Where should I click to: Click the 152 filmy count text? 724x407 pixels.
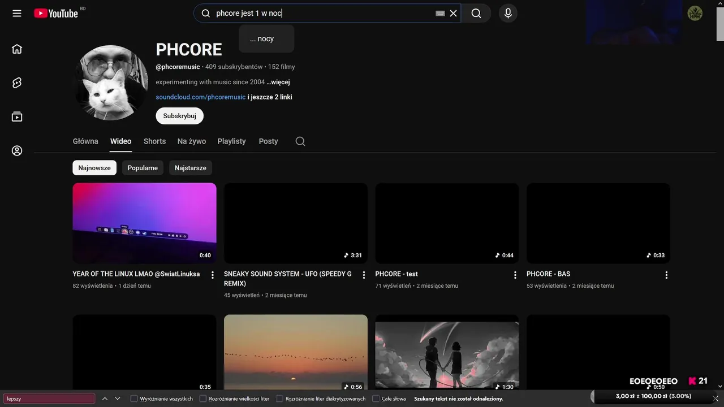pos(281,67)
